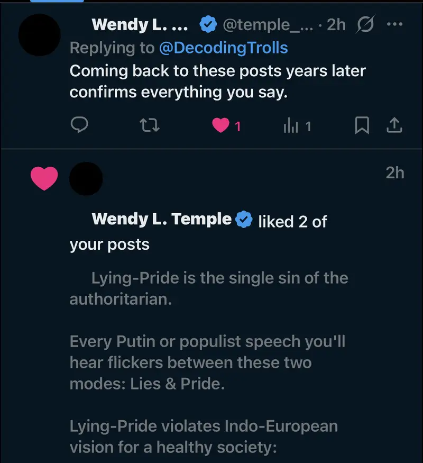
Task: Click the Grok slashed-circle icon
Action: coord(366,24)
